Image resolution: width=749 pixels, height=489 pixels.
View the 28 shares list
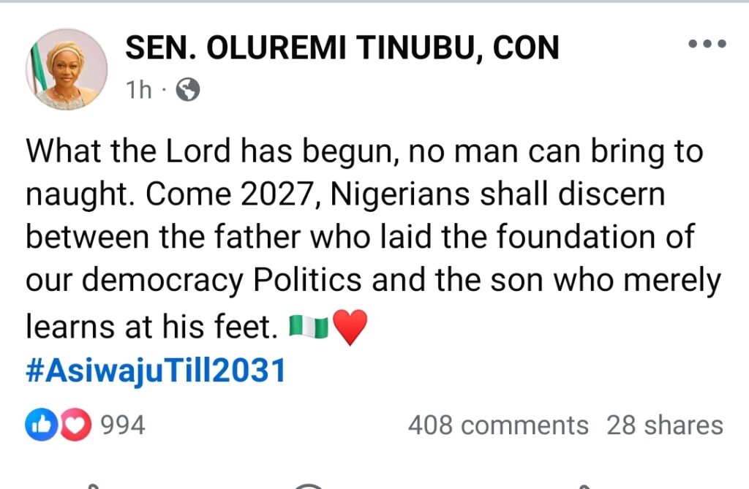tap(664, 425)
